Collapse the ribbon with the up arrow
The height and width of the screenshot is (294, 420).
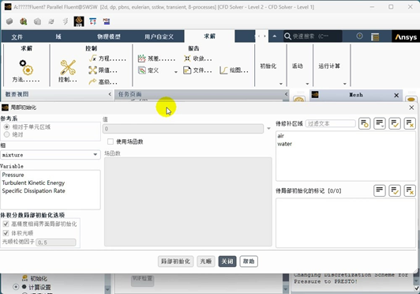coord(275,36)
